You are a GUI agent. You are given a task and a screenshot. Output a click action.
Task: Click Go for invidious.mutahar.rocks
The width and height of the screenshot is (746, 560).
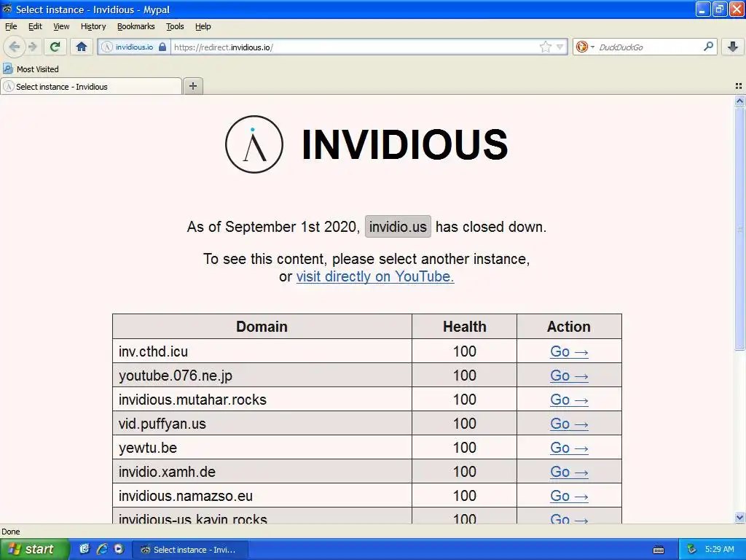[x=569, y=400]
